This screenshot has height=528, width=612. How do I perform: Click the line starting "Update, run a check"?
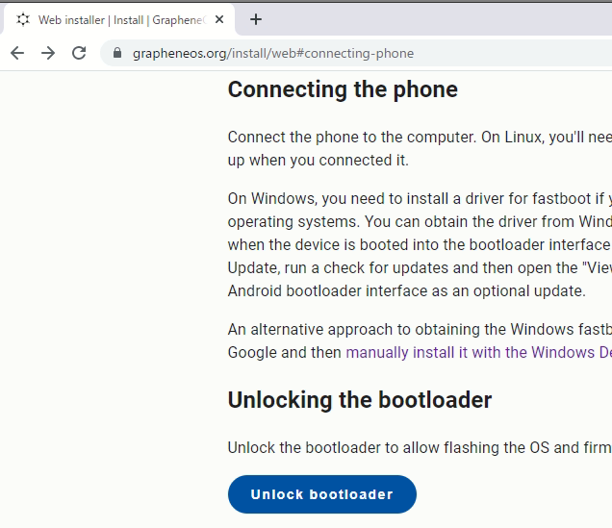420,268
